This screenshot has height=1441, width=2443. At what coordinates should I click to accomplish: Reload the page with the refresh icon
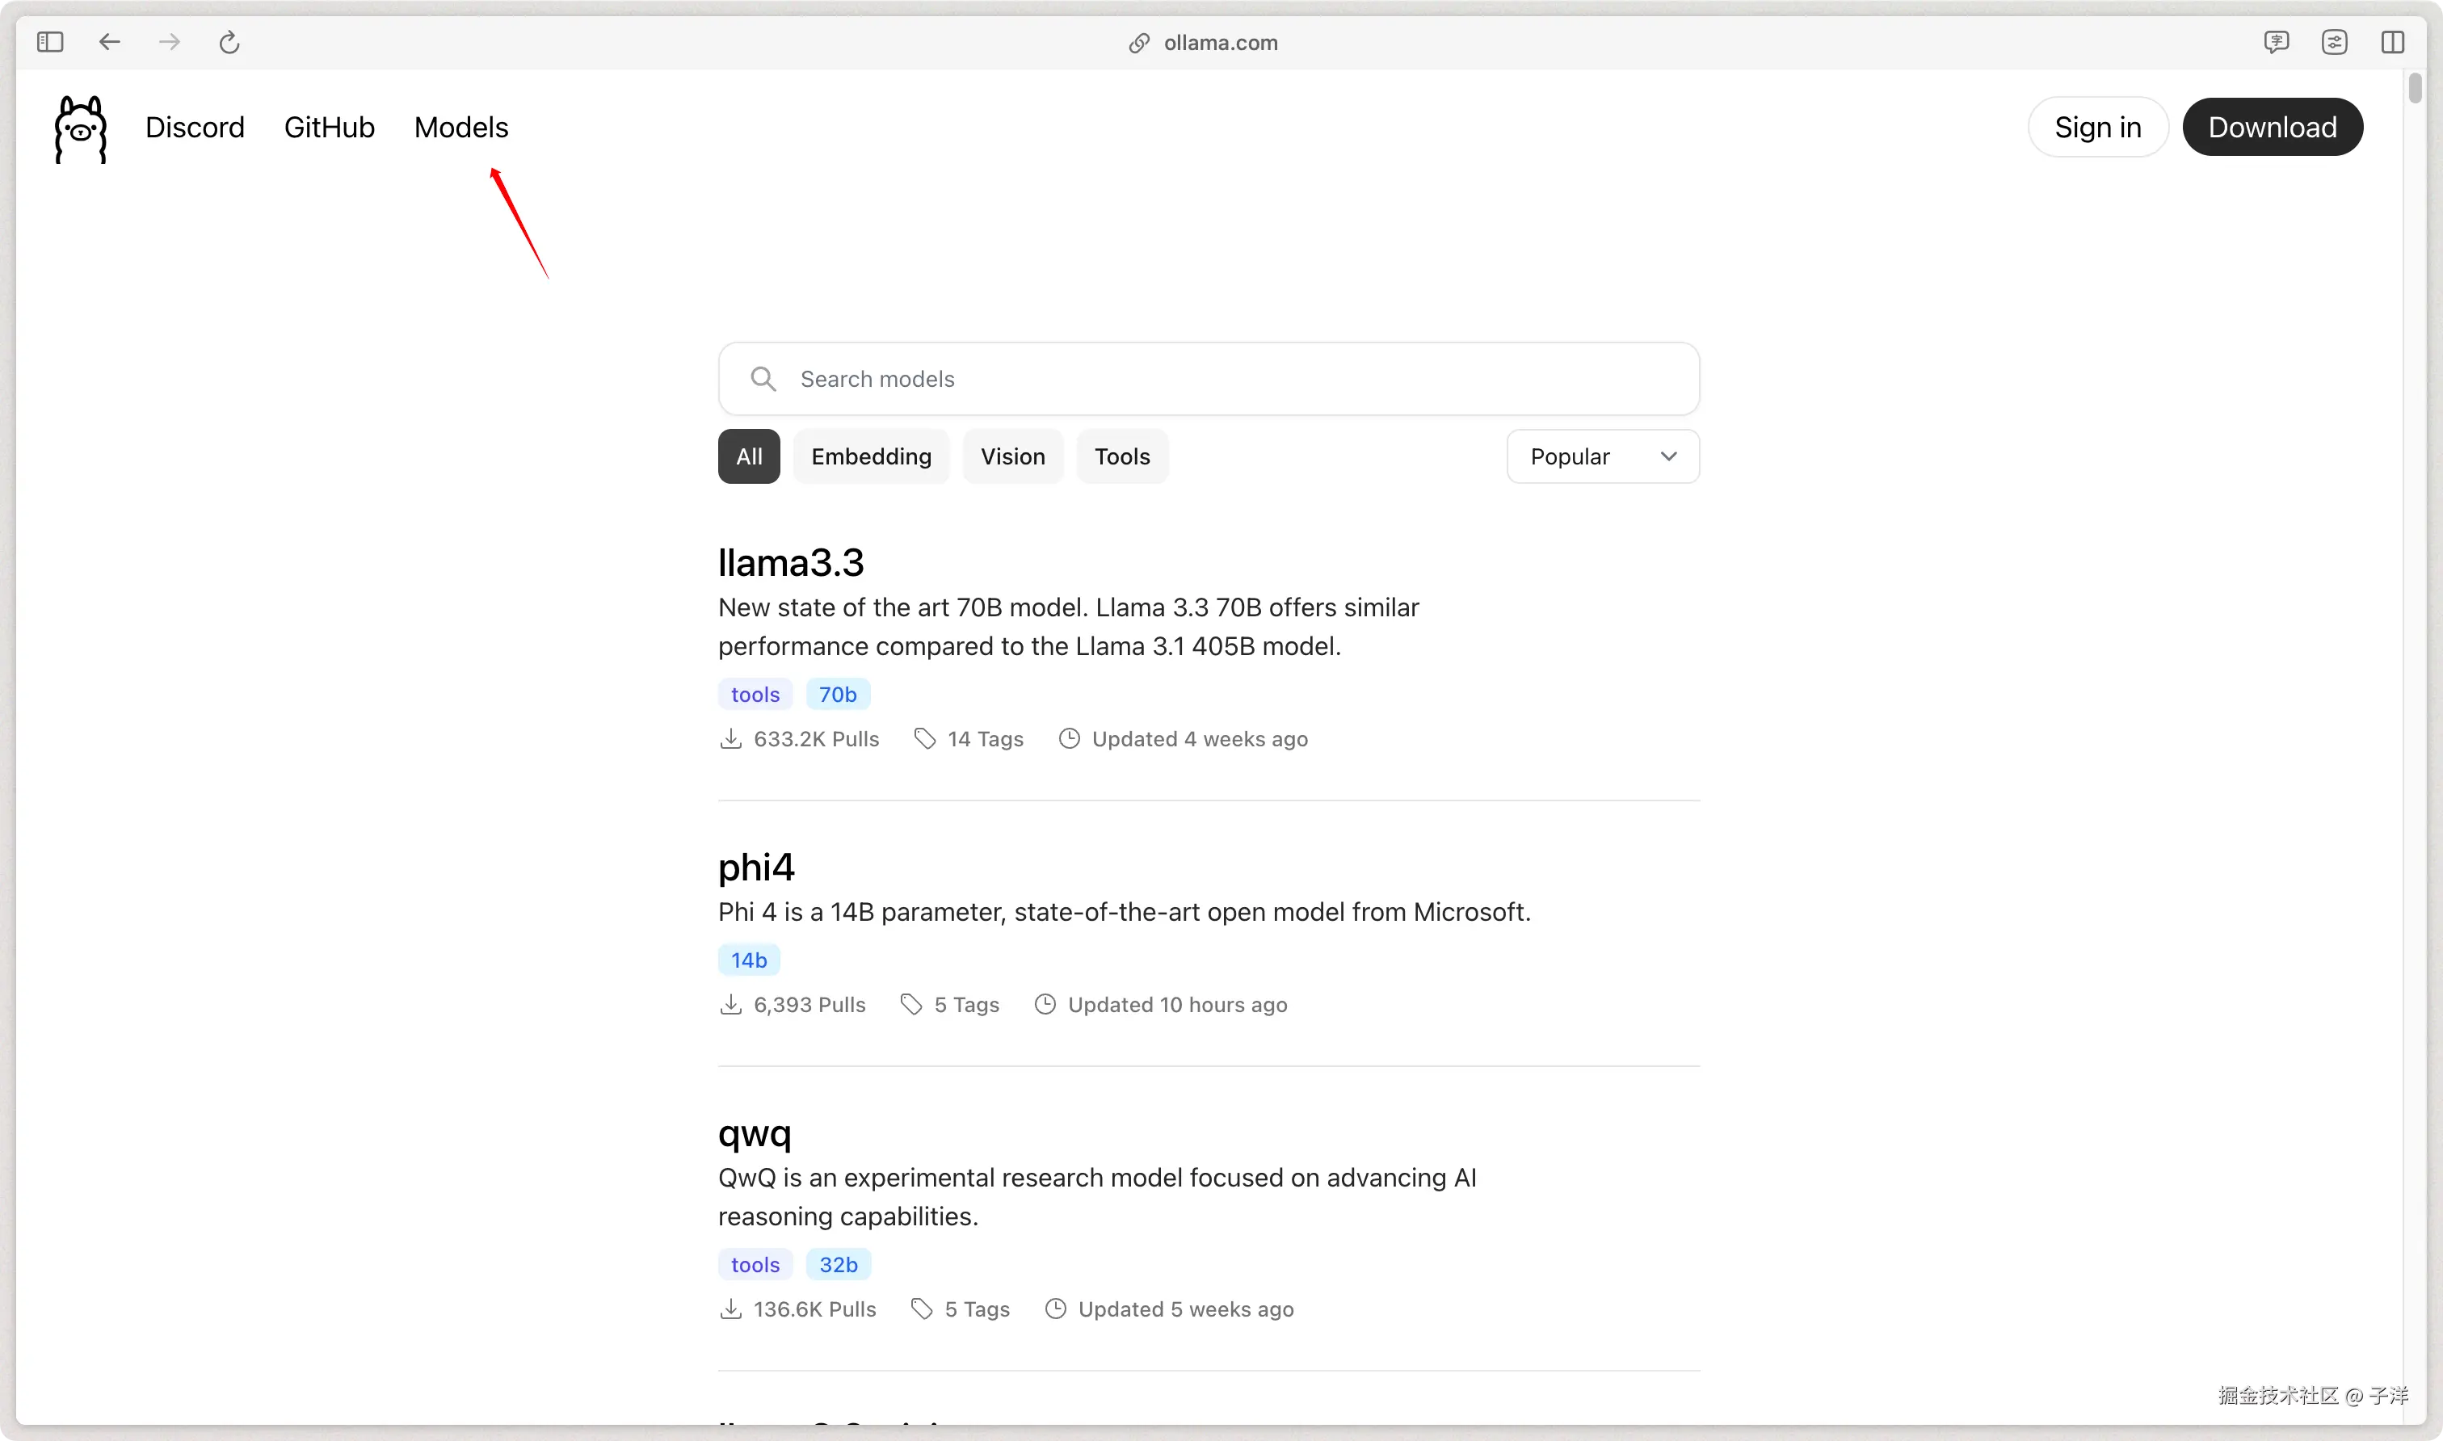[x=229, y=42]
